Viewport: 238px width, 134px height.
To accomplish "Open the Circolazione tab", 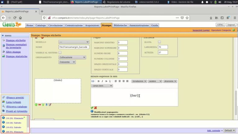I will point(55,25).
